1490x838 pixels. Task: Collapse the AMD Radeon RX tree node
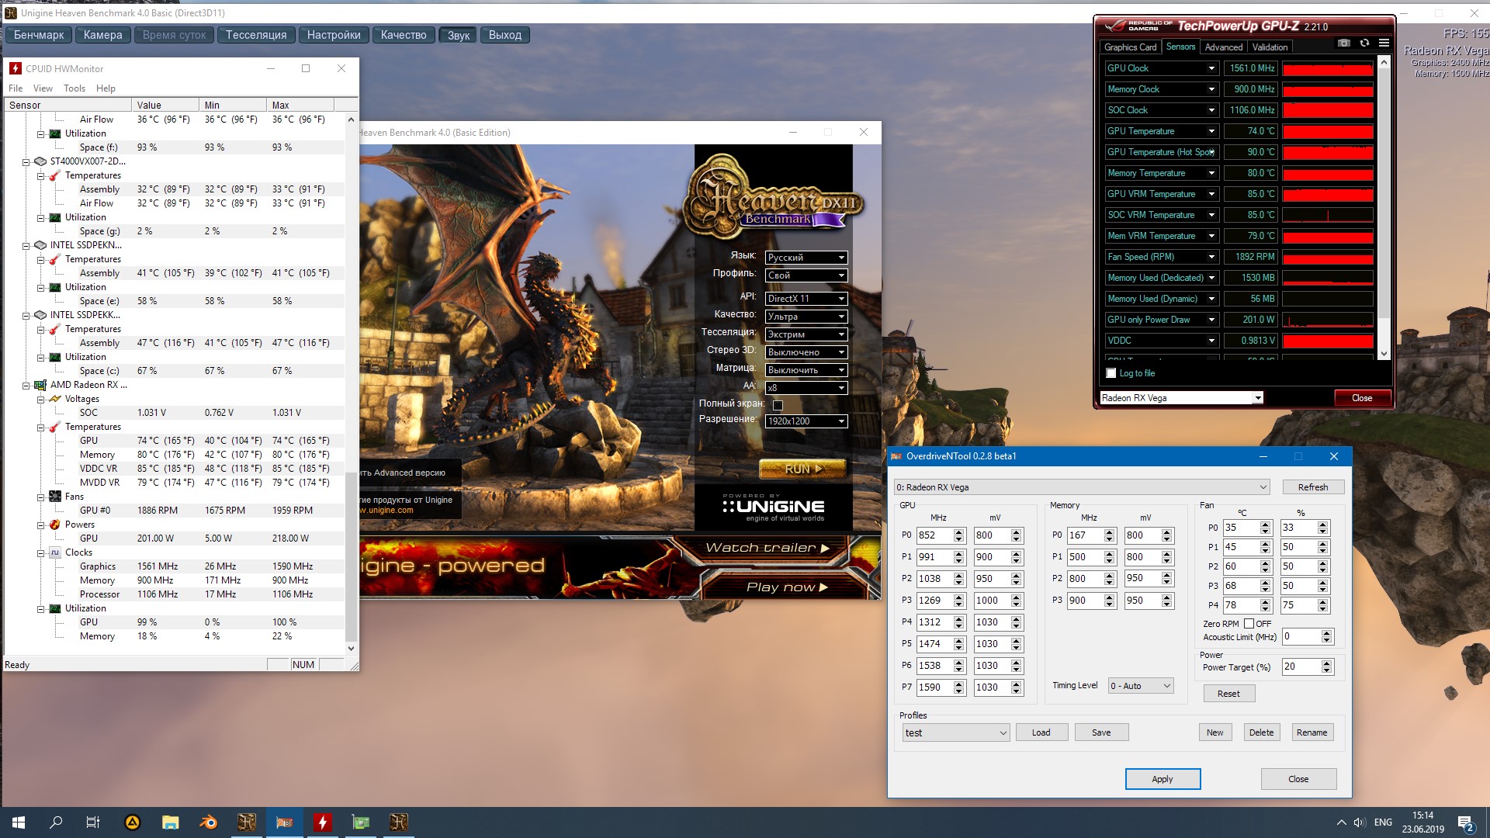[26, 385]
